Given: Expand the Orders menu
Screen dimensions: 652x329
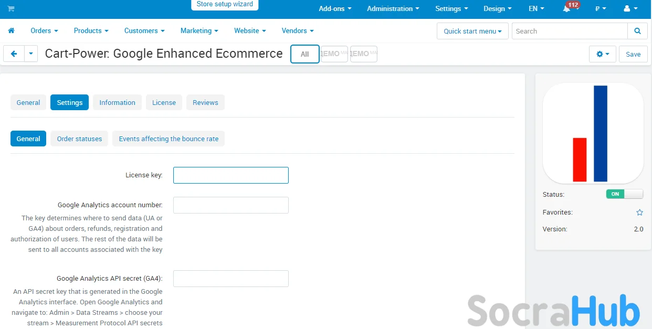Looking at the screenshot, I should coord(44,30).
